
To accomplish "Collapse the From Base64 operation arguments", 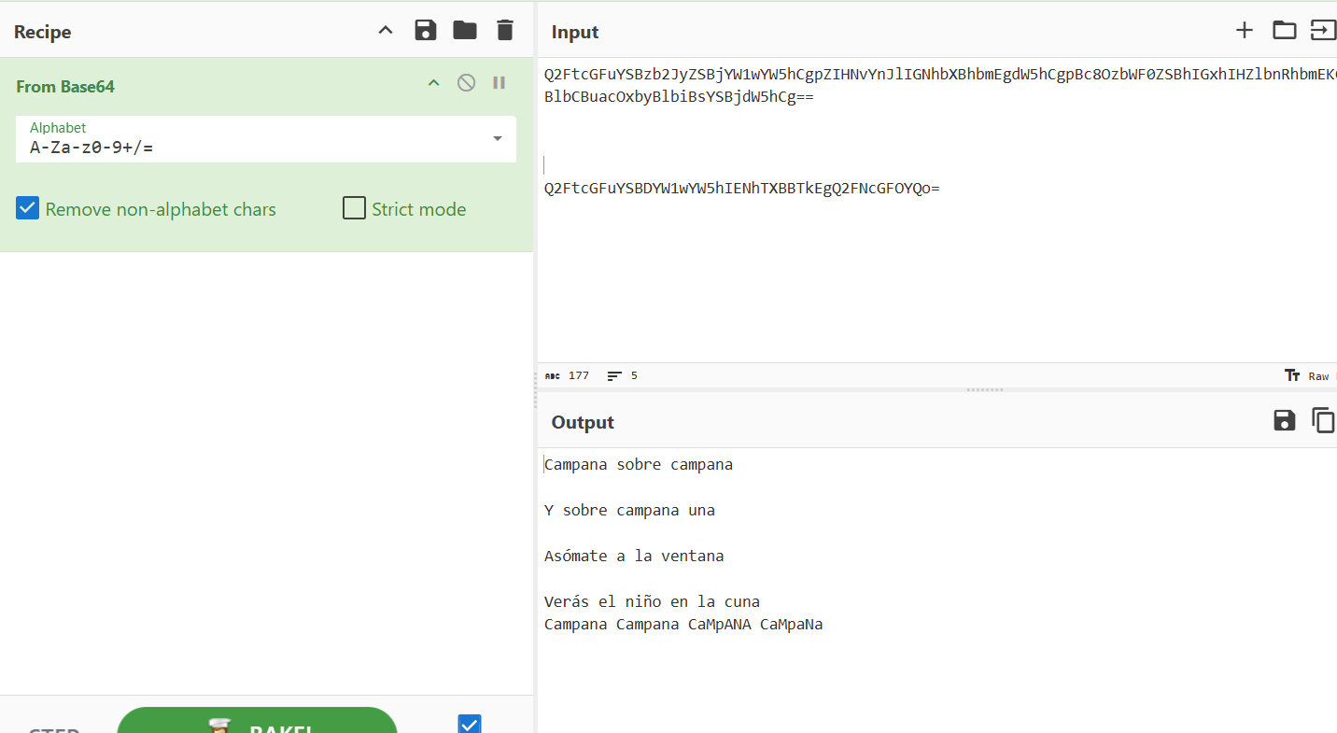I will pyautogui.click(x=433, y=83).
